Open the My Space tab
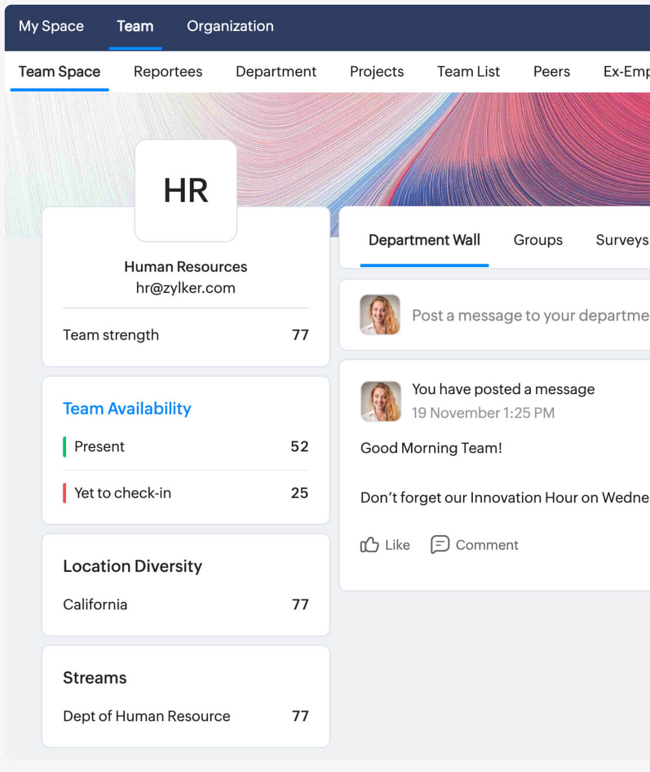650x772 pixels. [51, 26]
